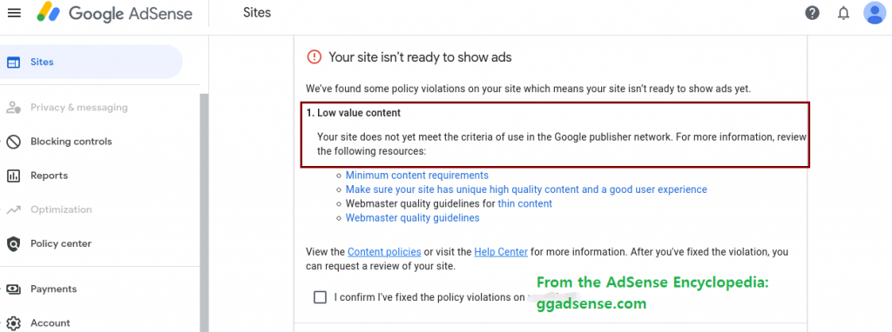
Task: Click the Policy center shield icon
Action: (14, 244)
